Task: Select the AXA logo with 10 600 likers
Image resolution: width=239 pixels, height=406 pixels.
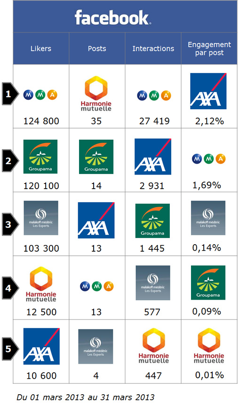Action: tap(41, 346)
